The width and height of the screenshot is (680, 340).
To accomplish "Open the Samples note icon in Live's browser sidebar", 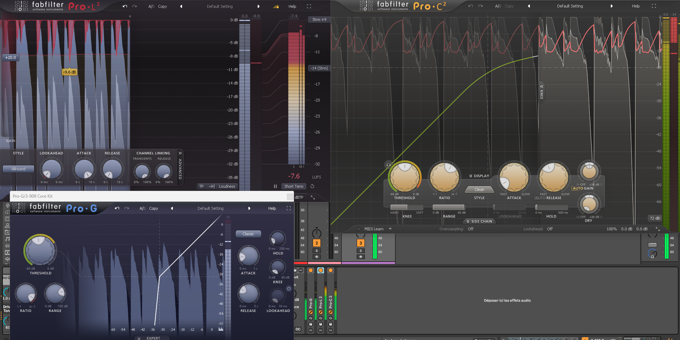I will point(7,239).
